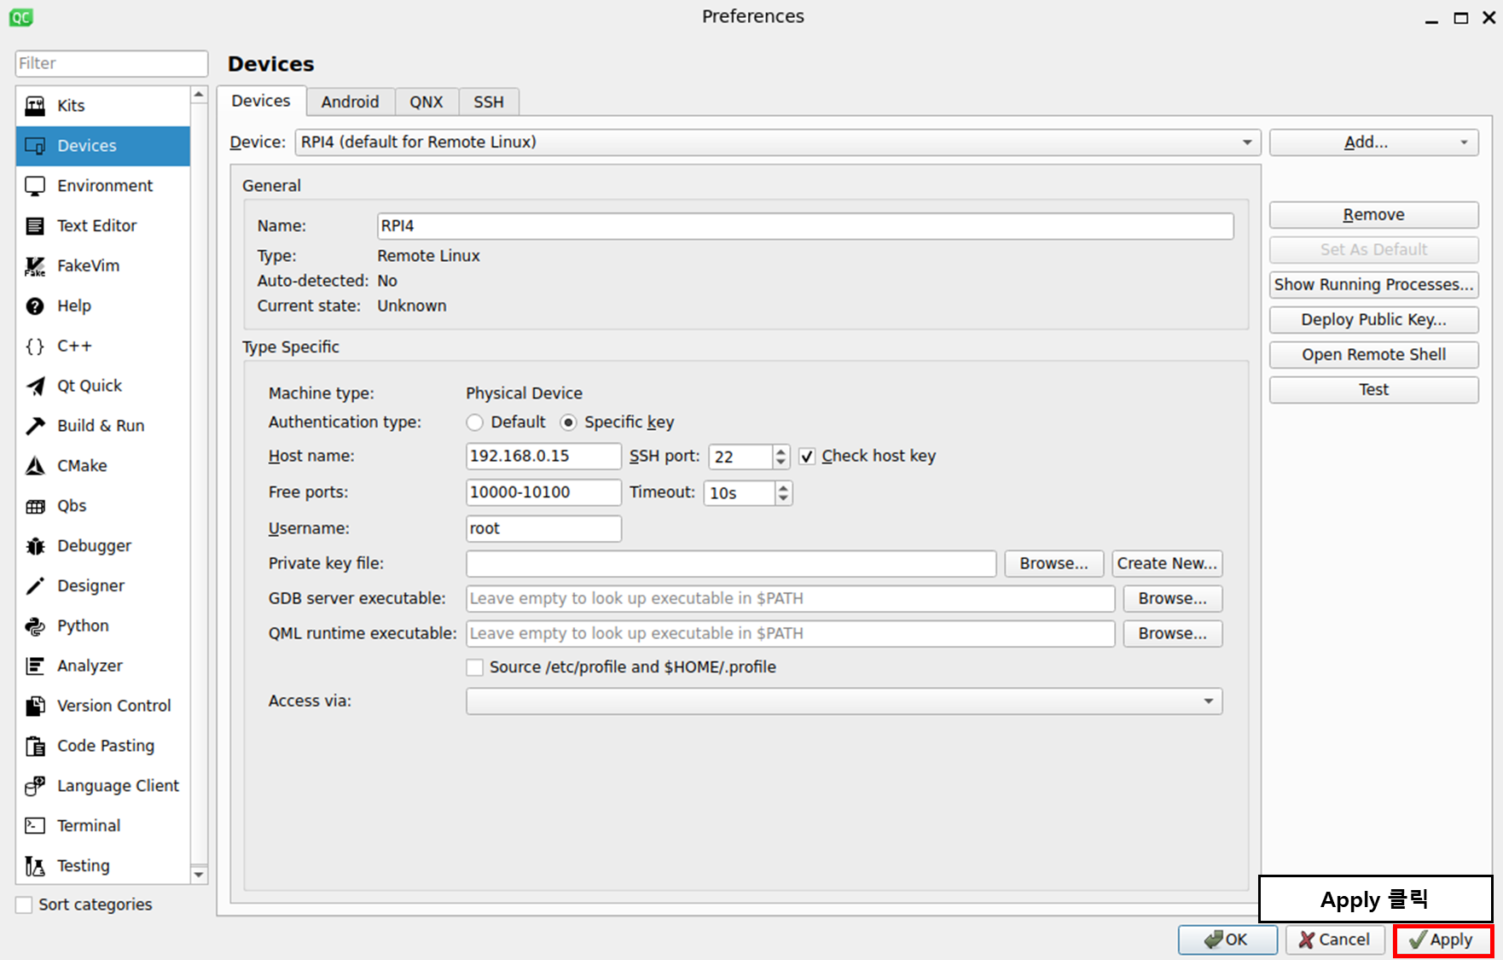Open the Python settings icon

(35, 626)
